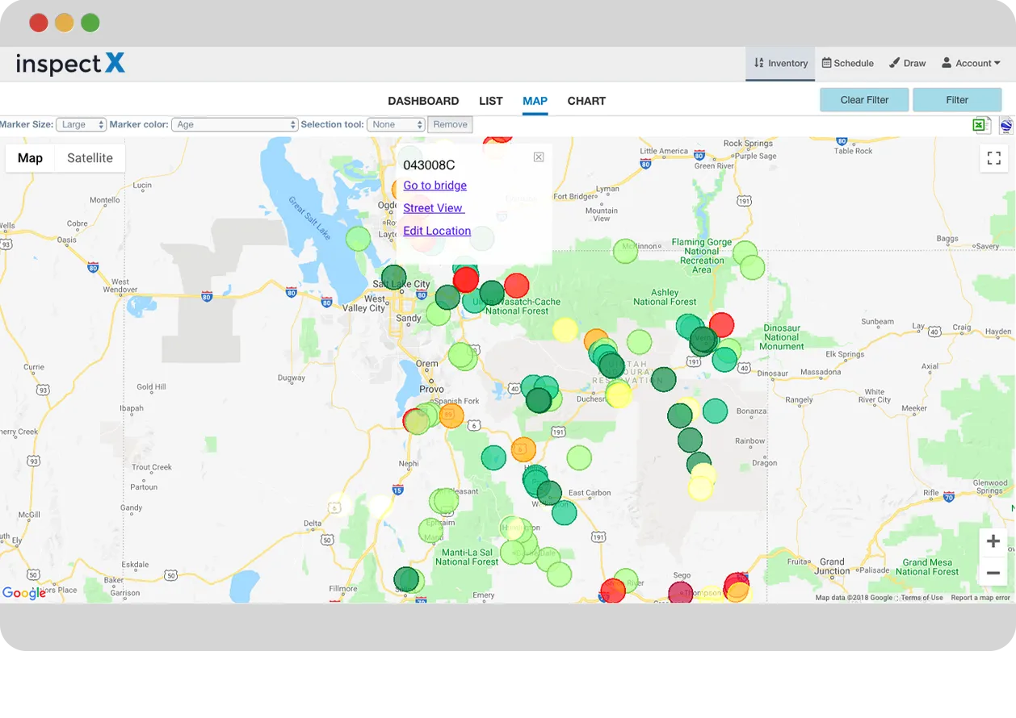
Task: Click the Grand Mesa National Forest label
Action: tap(926, 567)
